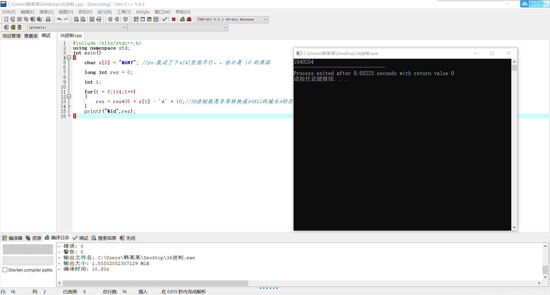Open the 窗口[W] menu
This screenshot has width=550, height=295.
(162, 12)
